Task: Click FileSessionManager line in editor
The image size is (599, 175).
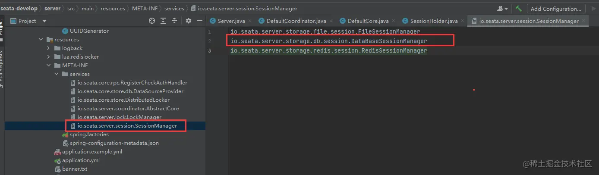Action: tap(325, 31)
